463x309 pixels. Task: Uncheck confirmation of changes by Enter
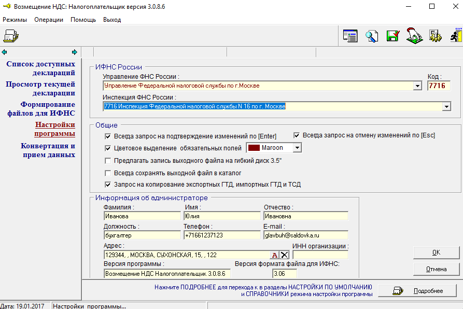click(108, 136)
